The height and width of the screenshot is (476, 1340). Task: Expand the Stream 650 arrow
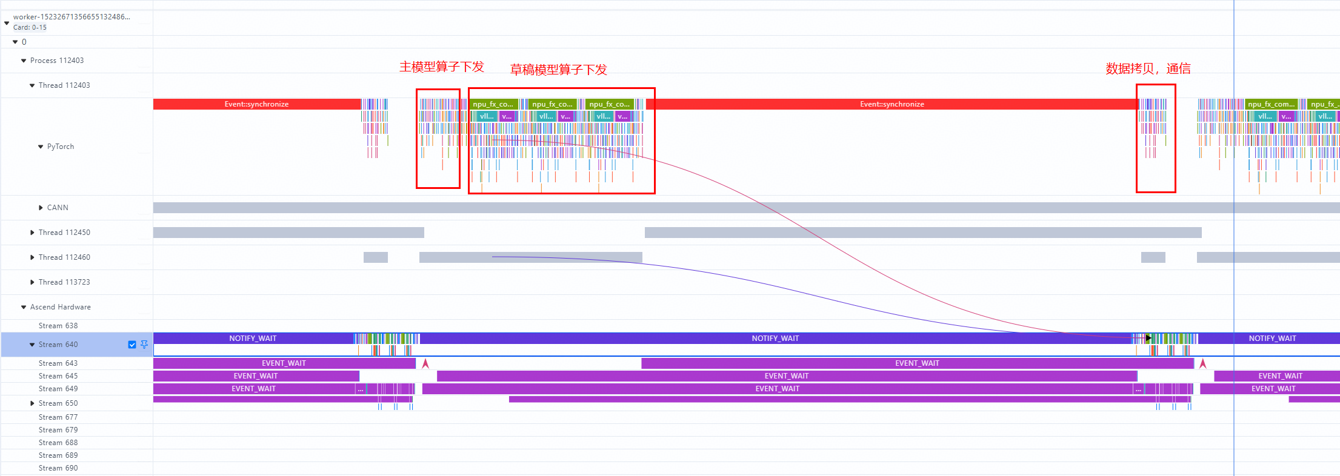pyautogui.click(x=32, y=403)
